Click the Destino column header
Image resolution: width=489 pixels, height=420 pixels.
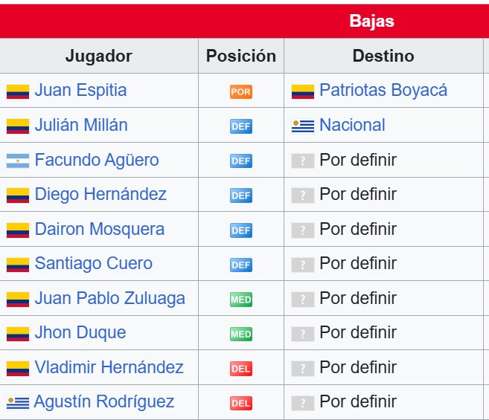pos(383,56)
